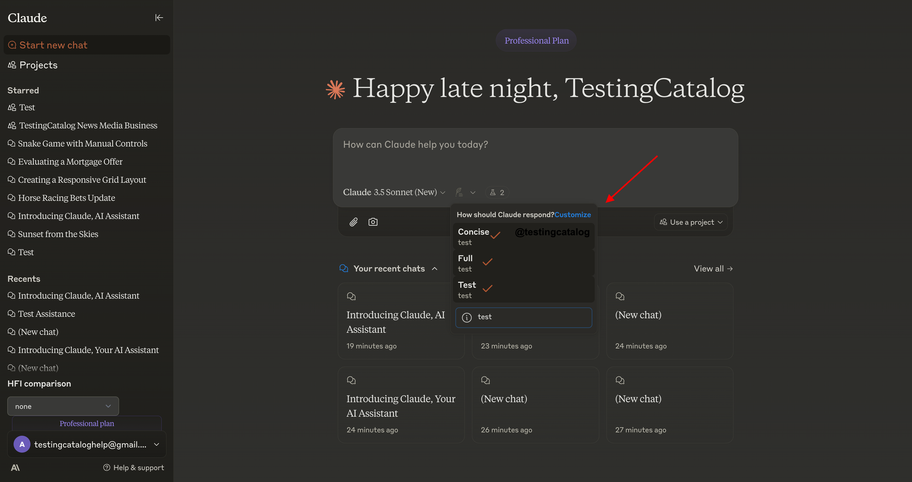Screen dimensions: 912x482
Task: Click the Customize link in the style popup
Action: tap(573, 215)
